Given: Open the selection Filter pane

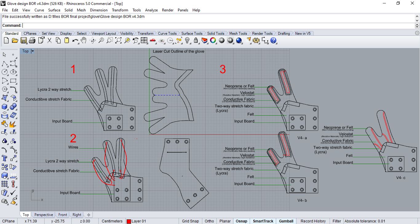Looking at the screenshot, I should click(337, 221).
